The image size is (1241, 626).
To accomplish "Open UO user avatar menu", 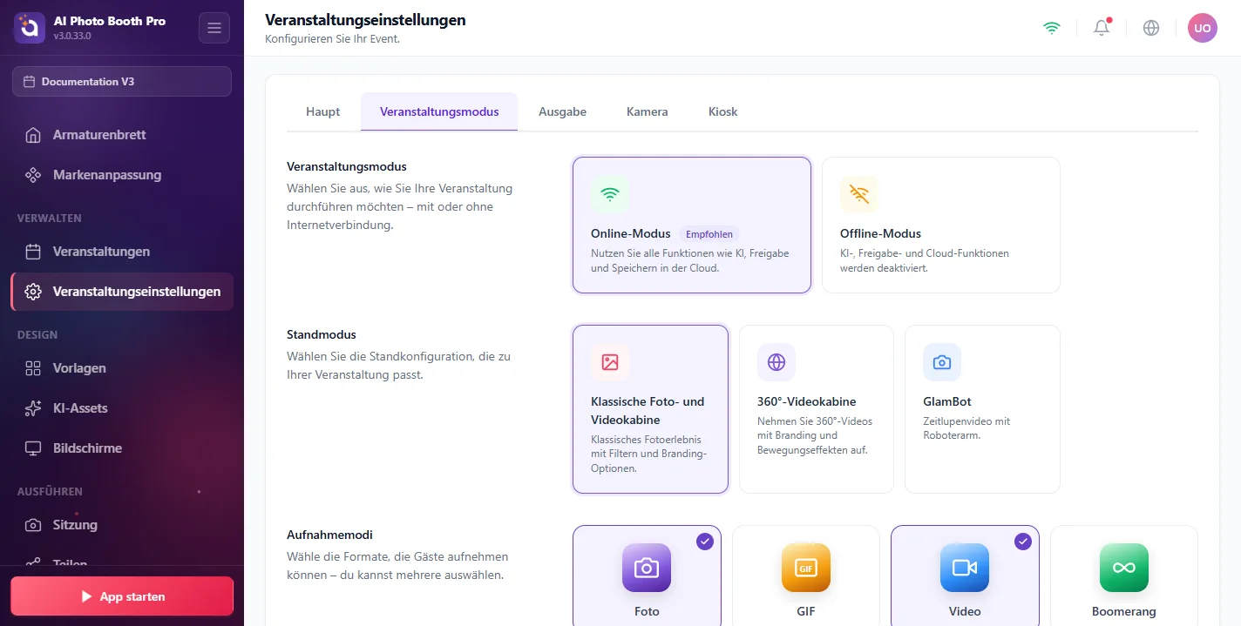I will tap(1203, 28).
